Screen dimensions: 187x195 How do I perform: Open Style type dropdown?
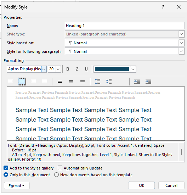click(181, 34)
